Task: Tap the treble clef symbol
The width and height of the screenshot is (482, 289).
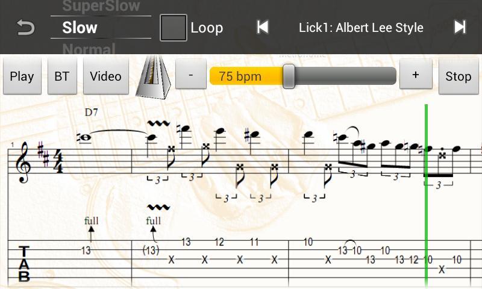Action: pos(24,163)
